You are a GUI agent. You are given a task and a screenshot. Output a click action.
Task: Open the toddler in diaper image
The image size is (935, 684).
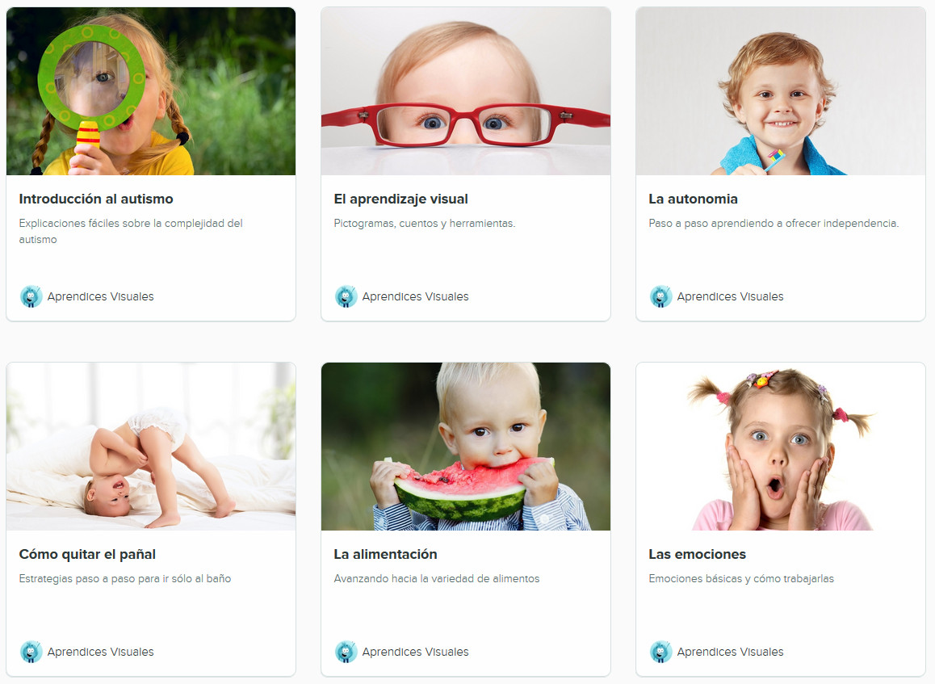[151, 447]
